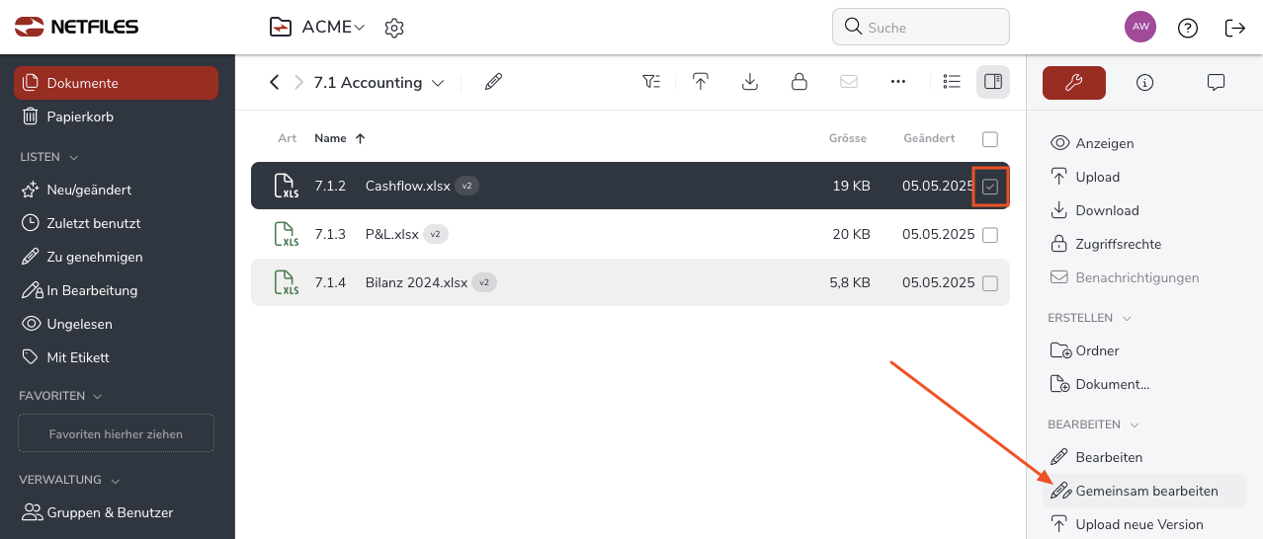This screenshot has height=539, width=1263.
Task: Click the filter list icon in toolbar
Action: pos(651,82)
